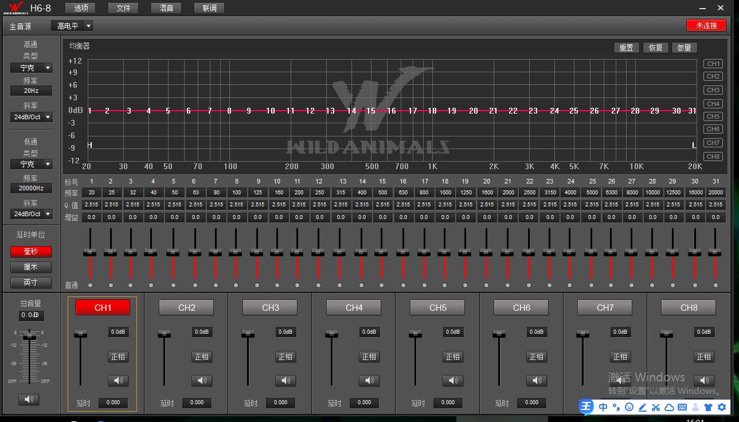Screen dimensions: 739x422
Task: Open the high-pass type (宁克) dropdown
Action: (32, 68)
